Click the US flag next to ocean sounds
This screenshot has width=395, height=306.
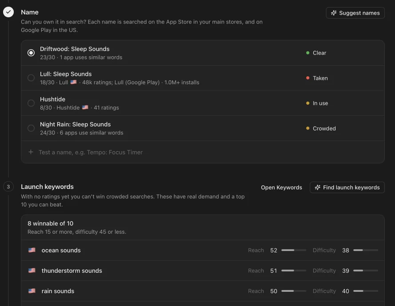(32, 250)
